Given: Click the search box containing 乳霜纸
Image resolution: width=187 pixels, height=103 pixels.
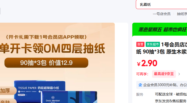Looking at the screenshot, I should coord(161,5).
